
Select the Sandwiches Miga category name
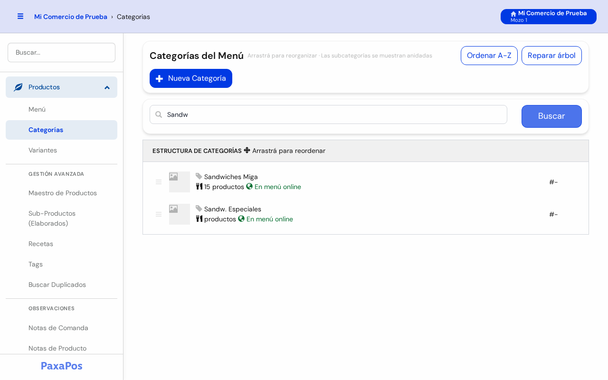231,177
